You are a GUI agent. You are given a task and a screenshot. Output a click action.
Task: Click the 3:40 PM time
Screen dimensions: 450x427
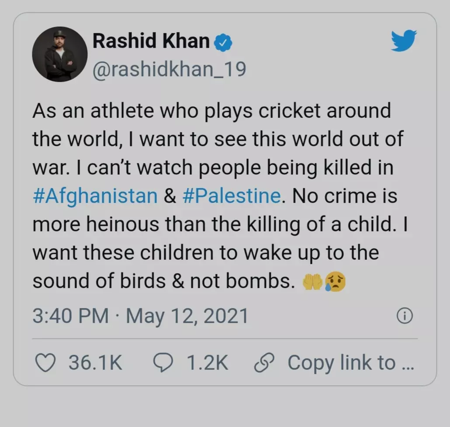[70, 316]
